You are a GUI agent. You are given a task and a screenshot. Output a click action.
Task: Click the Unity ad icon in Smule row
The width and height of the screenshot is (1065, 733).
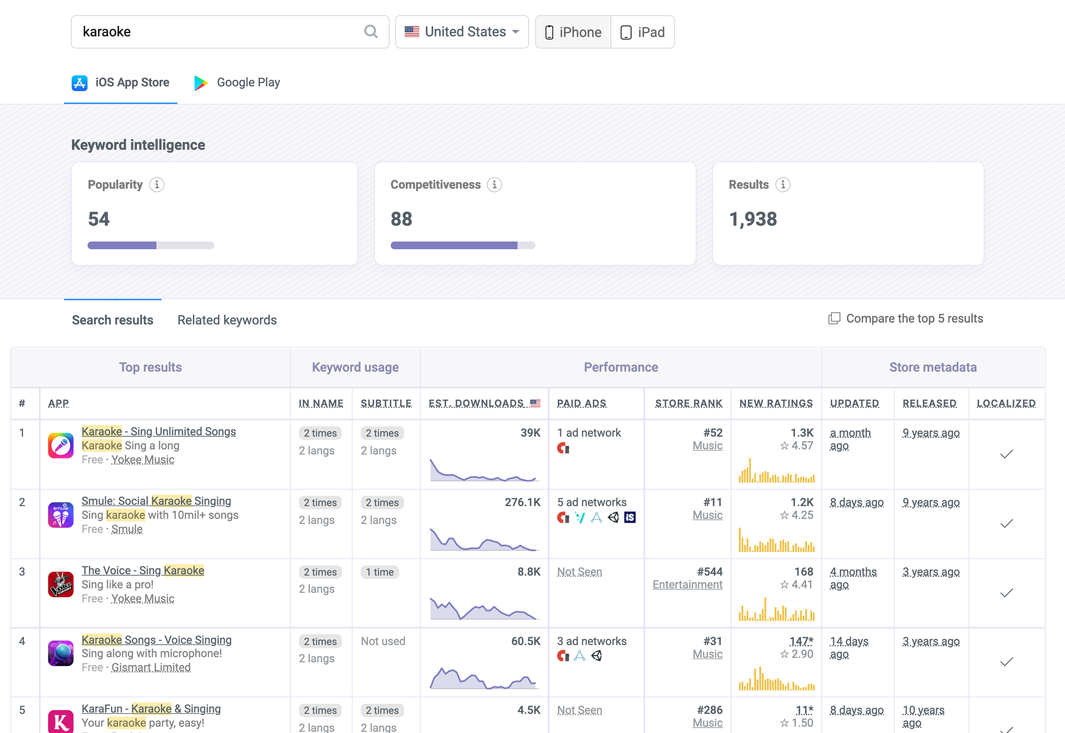(613, 517)
